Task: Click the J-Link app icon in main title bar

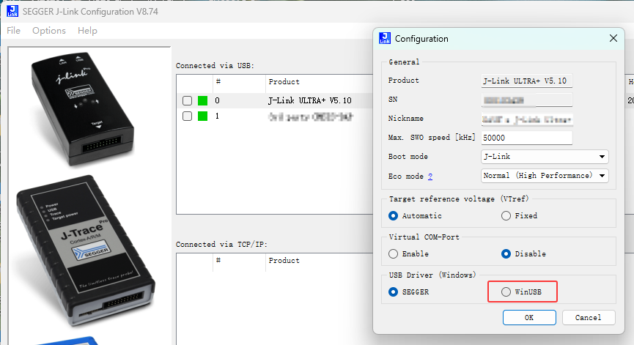Action: pos(12,11)
